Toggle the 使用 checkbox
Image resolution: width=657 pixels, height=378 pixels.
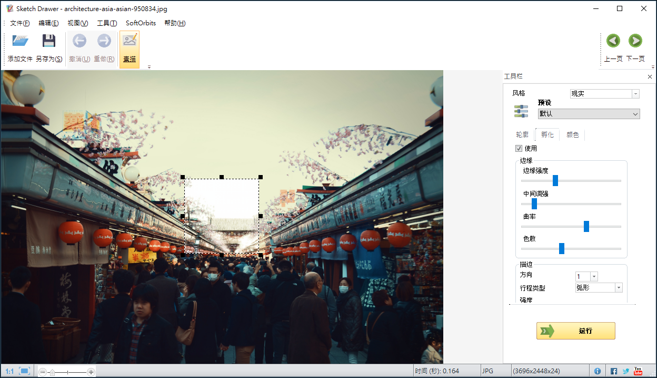pos(519,149)
